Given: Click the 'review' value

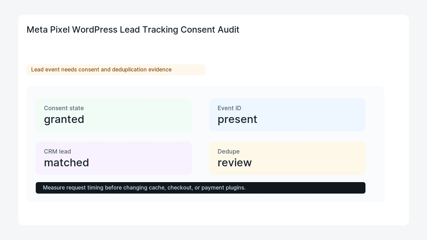Looking at the screenshot, I should 235,163.
